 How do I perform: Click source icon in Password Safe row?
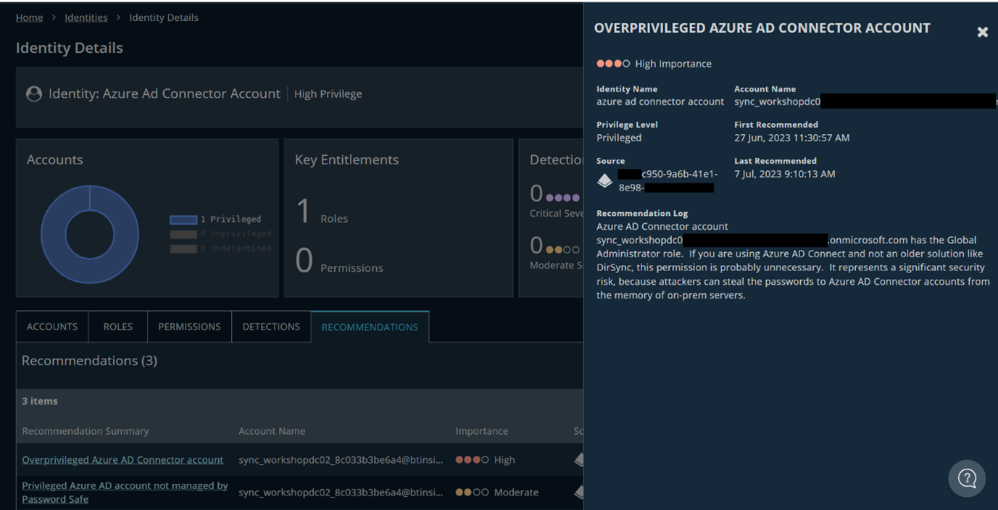pos(578,492)
